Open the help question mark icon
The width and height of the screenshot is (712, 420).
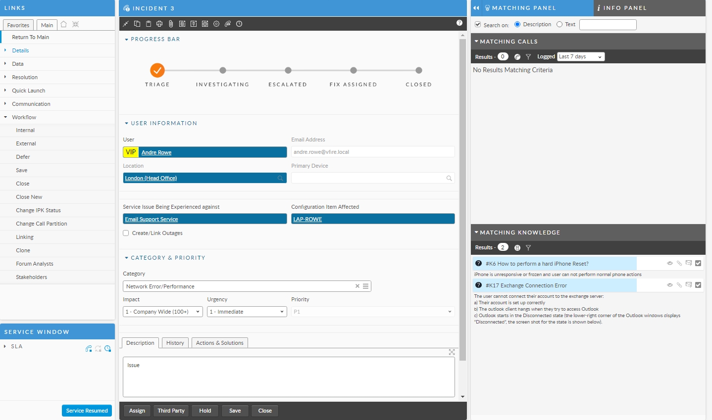459,23
